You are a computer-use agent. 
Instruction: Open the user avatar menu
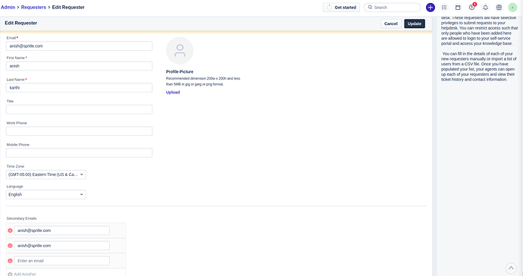click(512, 8)
